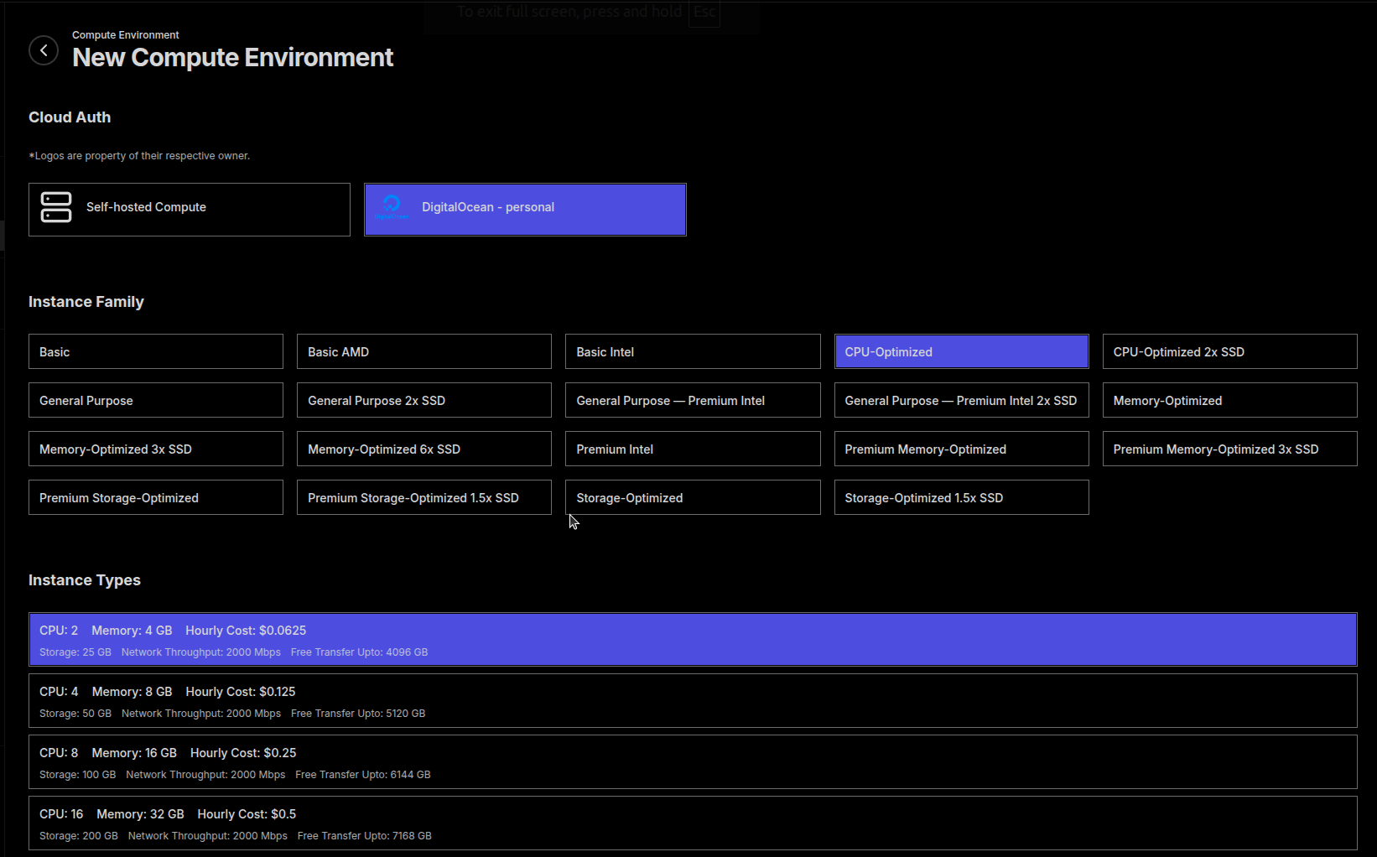Select the General Purpose family
1377x857 pixels.
(x=155, y=400)
